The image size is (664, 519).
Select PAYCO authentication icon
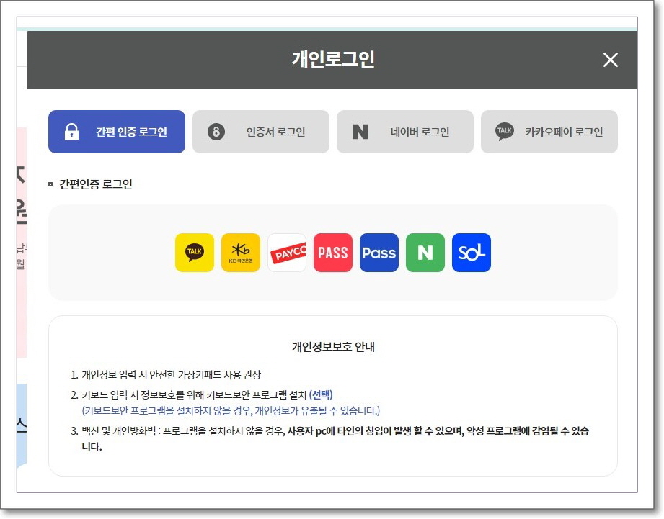pyautogui.click(x=287, y=253)
